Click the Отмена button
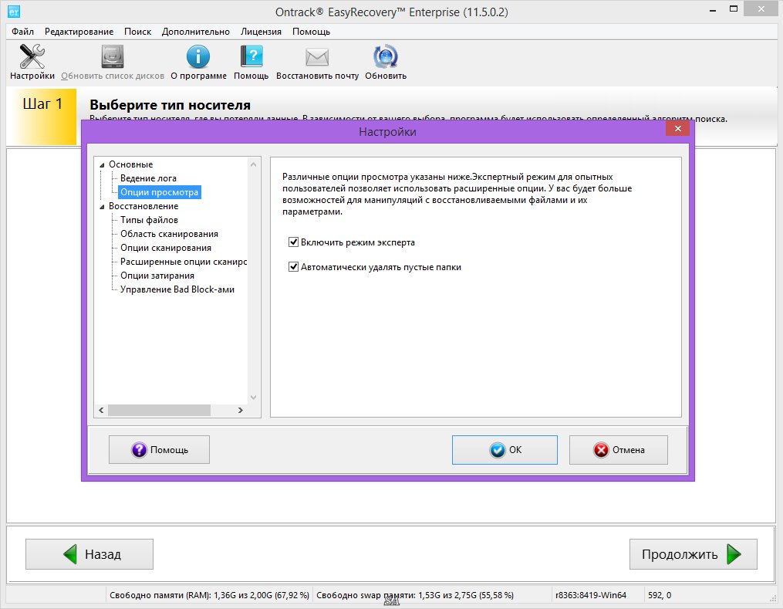 click(619, 450)
